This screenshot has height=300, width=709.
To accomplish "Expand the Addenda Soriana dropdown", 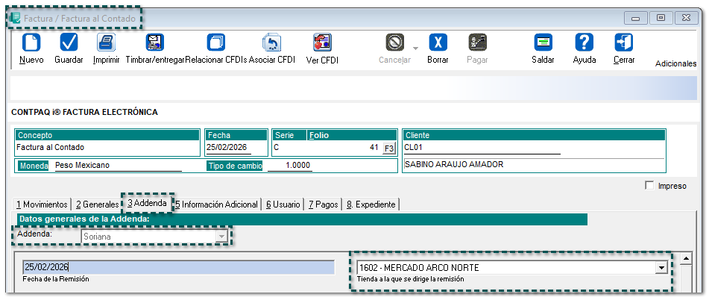I will click(221, 237).
